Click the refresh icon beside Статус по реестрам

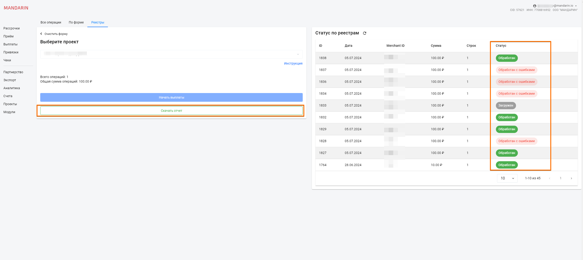click(x=364, y=33)
